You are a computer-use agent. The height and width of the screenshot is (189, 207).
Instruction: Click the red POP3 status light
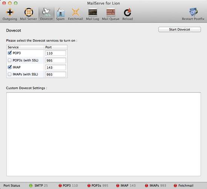coord(60,186)
